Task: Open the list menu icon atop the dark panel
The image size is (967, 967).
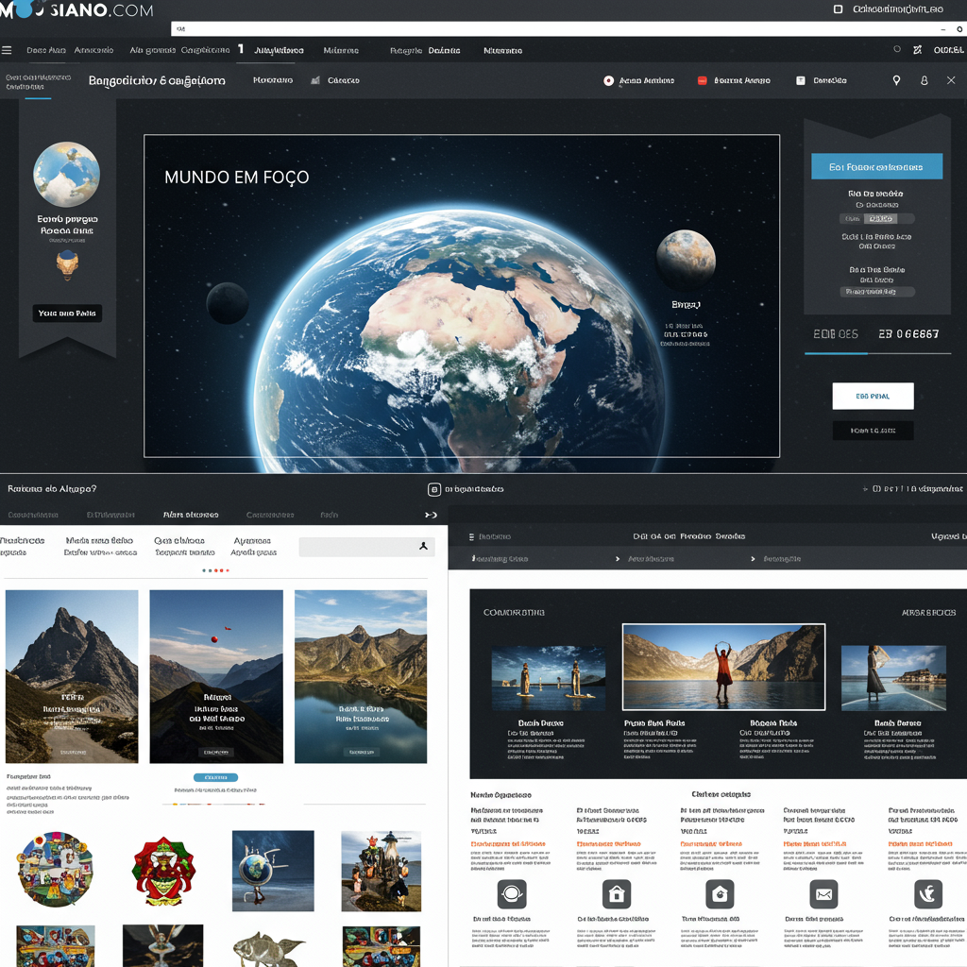Action: (x=472, y=536)
